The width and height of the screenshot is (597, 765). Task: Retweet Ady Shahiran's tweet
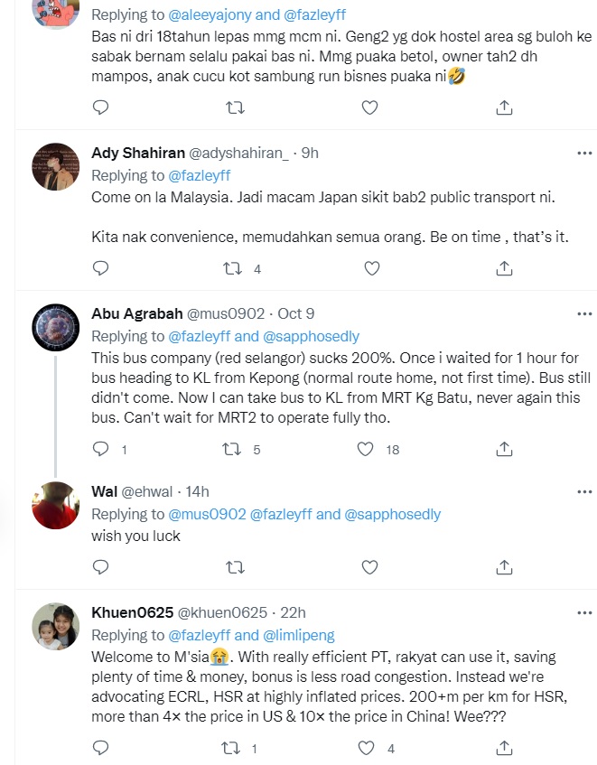point(235,268)
